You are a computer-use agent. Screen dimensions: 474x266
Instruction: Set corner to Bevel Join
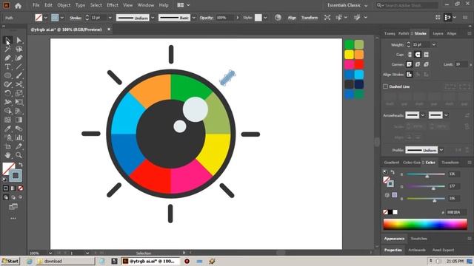[x=427, y=64]
